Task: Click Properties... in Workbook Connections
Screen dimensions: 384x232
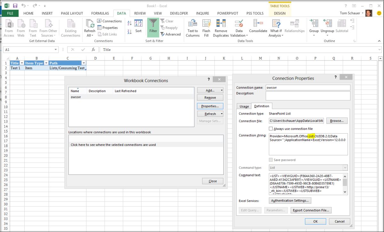Action: [210, 106]
